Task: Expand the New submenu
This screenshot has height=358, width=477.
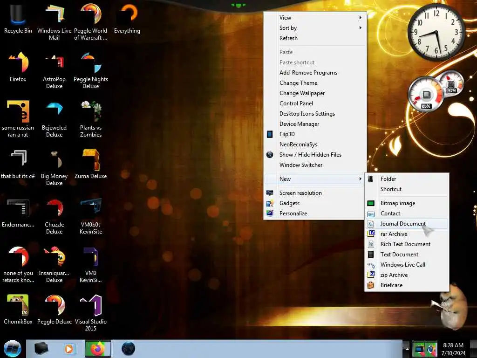Action: 315,179
